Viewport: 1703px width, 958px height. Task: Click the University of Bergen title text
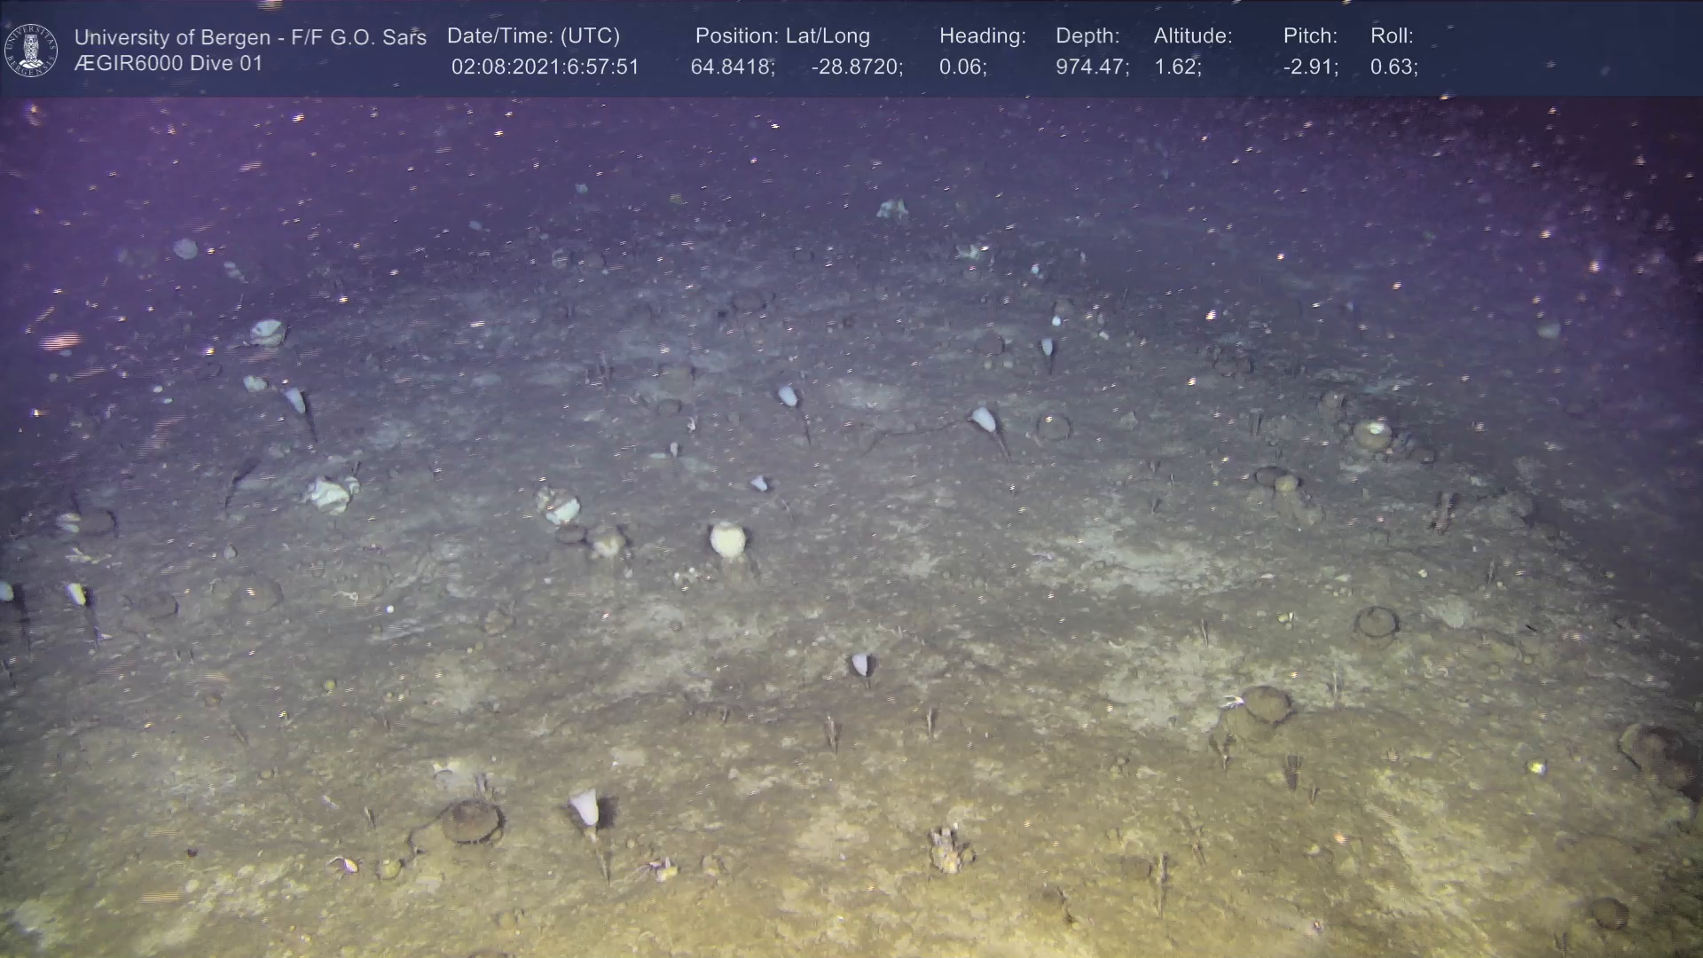click(x=250, y=37)
